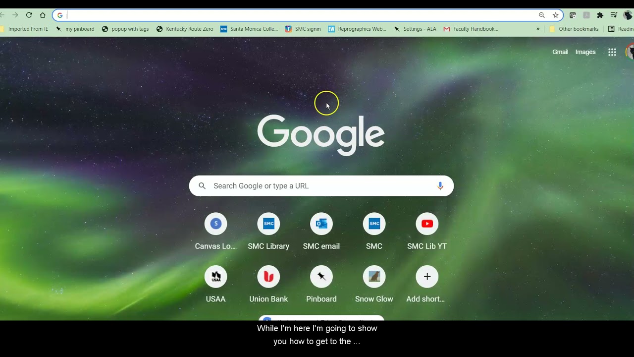Click the Add shortcut plus button
The height and width of the screenshot is (357, 634).
click(x=427, y=277)
